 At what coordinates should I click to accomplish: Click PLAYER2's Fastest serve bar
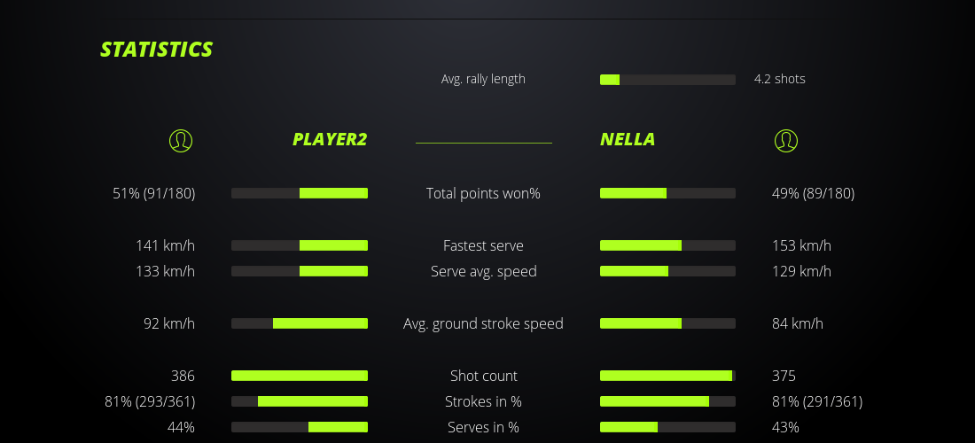300,245
